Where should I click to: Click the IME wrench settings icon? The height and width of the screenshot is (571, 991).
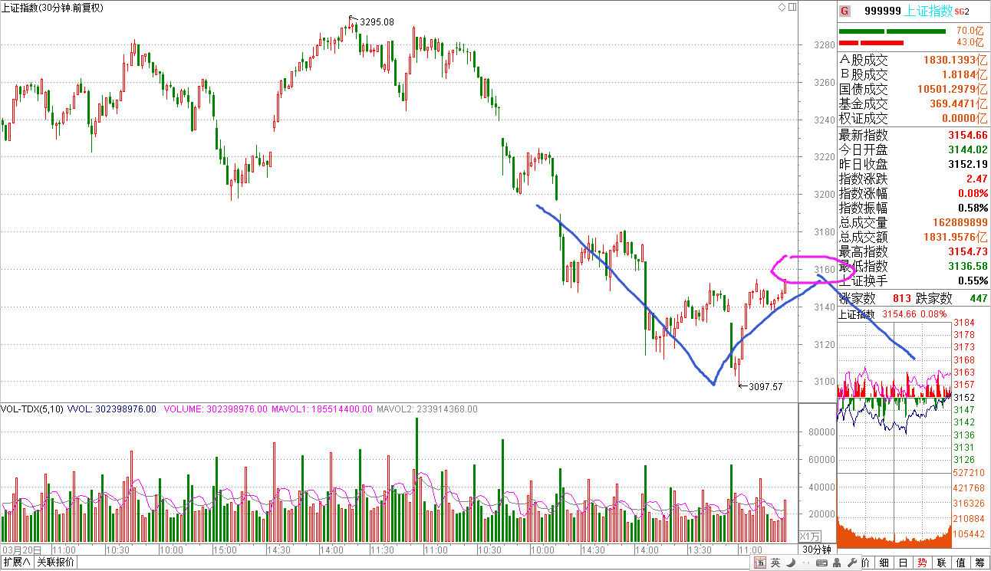pyautogui.click(x=851, y=563)
